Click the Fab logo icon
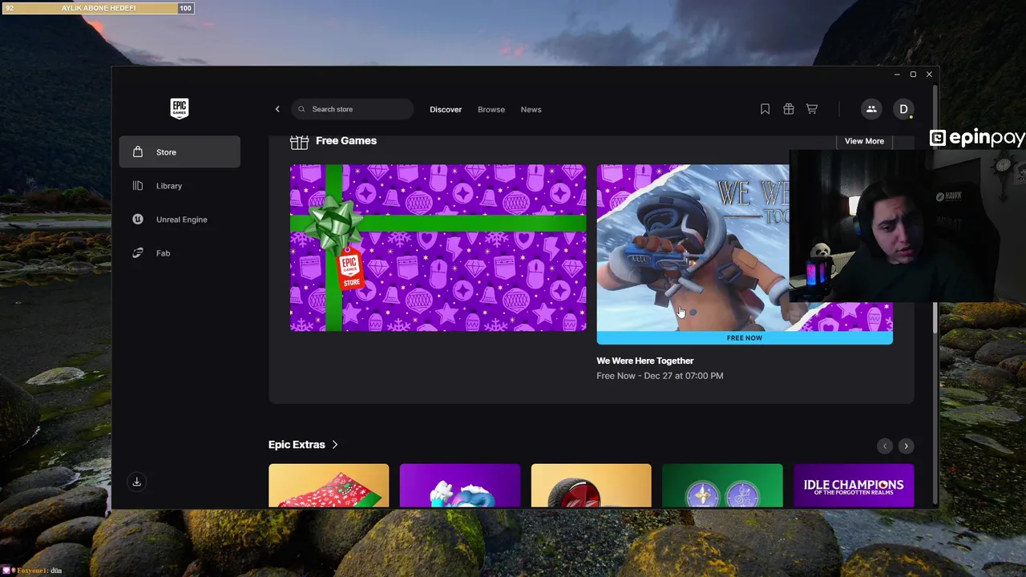1026x577 pixels. click(x=138, y=252)
